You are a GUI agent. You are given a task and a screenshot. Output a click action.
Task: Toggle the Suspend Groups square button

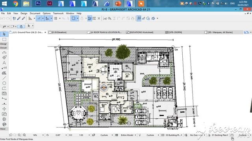pos(74,18)
